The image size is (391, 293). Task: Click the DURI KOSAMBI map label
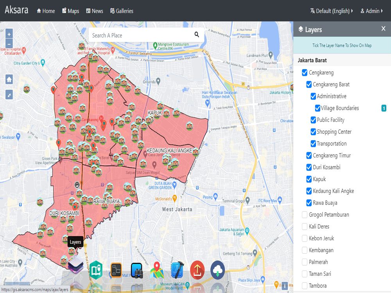(64, 213)
